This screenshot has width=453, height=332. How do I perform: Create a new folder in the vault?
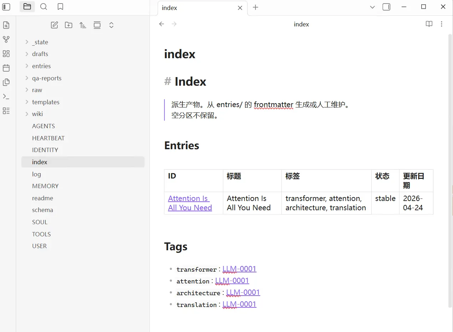68,25
